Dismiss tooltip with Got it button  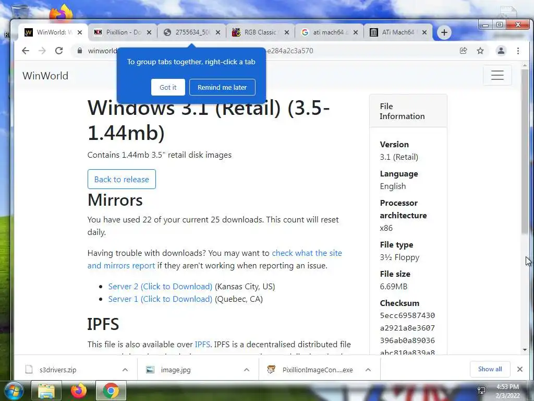pos(168,87)
